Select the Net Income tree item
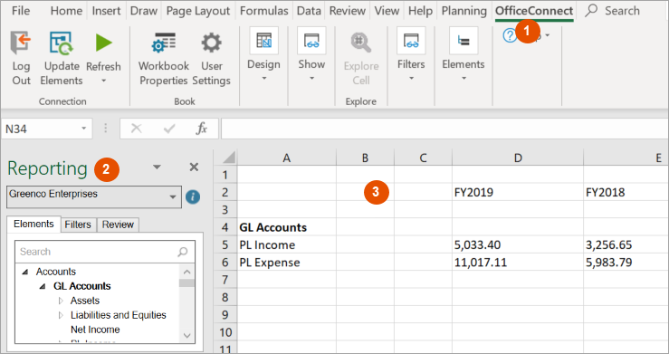 pos(95,330)
